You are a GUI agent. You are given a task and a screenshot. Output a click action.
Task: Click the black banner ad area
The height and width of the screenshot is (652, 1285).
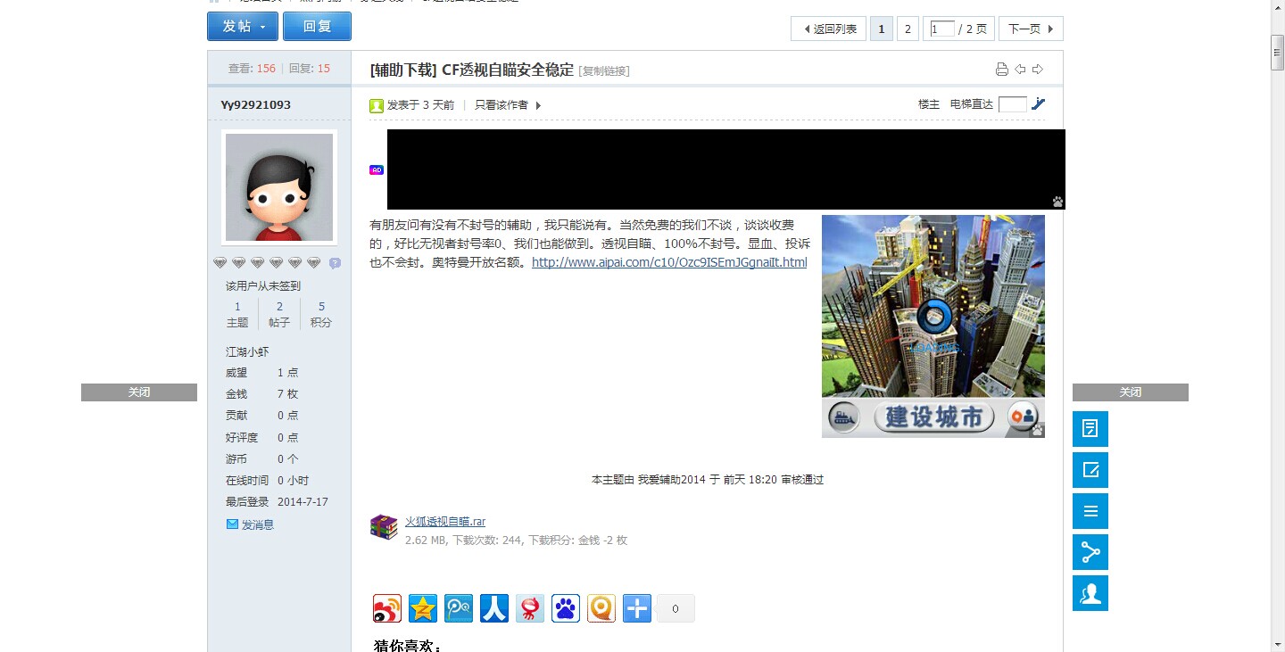[x=726, y=169]
